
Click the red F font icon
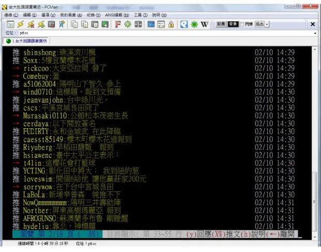(118, 24)
